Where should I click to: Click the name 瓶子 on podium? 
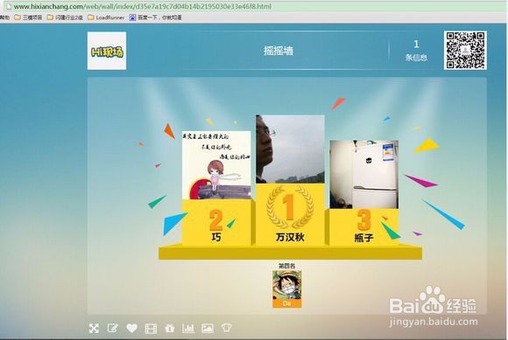point(363,238)
